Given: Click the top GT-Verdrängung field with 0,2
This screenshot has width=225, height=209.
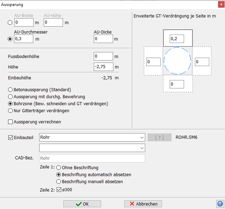Looking at the screenshot, I should [x=177, y=39].
